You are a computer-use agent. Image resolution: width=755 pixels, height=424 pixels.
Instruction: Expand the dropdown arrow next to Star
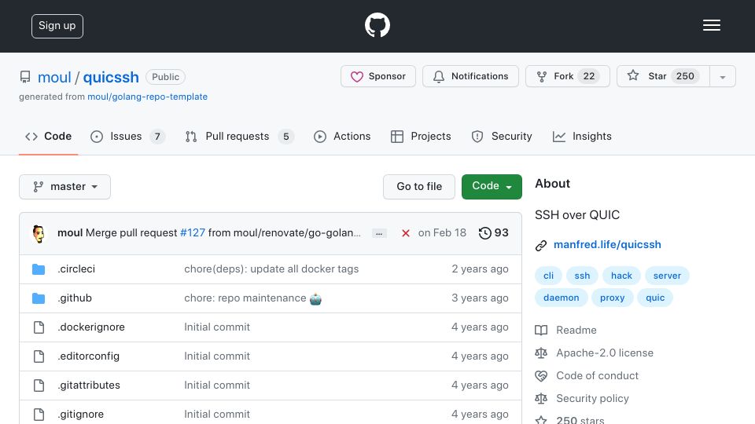point(722,77)
